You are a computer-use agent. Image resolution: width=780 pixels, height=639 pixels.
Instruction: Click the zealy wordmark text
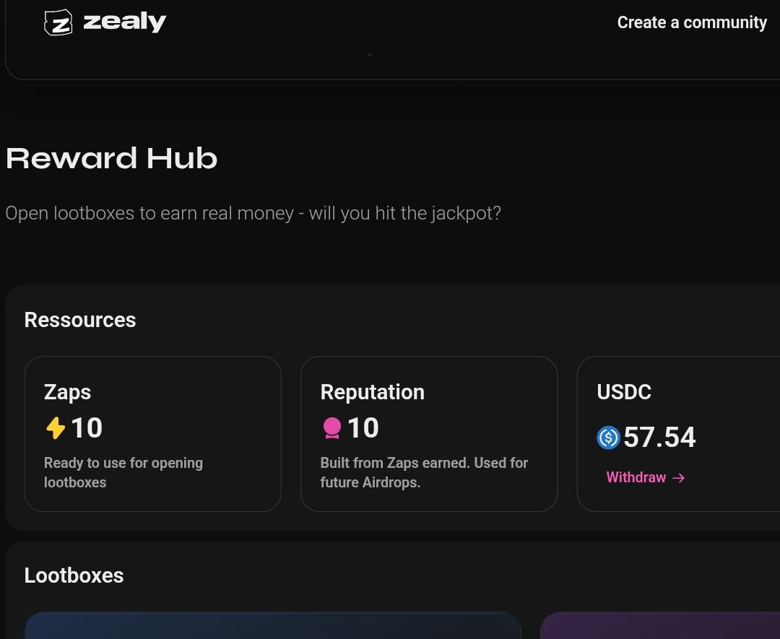coord(124,22)
